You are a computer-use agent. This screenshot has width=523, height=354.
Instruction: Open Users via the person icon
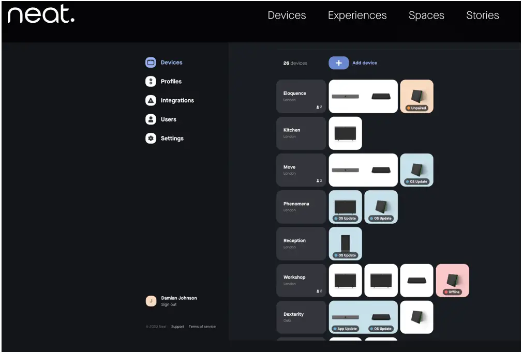[150, 119]
